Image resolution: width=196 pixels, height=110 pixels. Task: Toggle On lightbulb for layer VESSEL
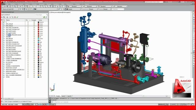(28, 77)
